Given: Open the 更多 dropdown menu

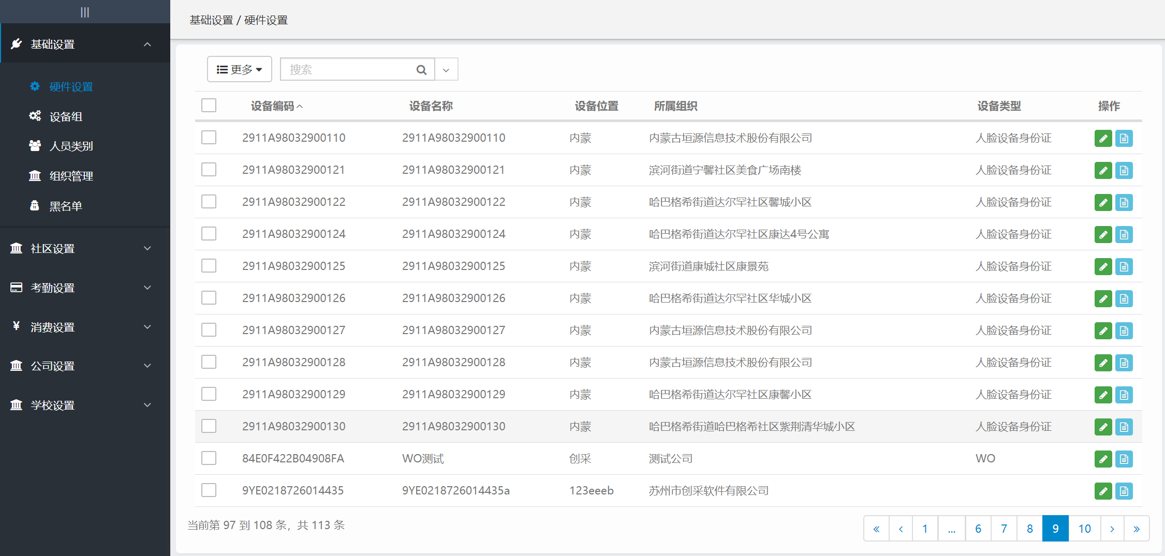Looking at the screenshot, I should (239, 69).
